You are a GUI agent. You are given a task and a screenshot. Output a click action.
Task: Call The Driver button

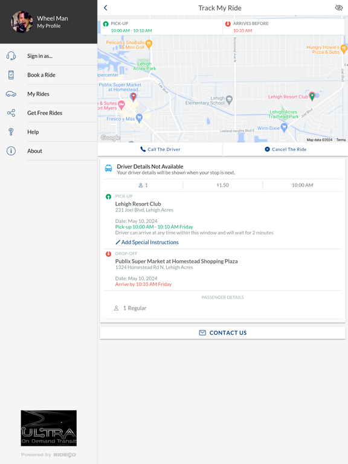(x=160, y=149)
